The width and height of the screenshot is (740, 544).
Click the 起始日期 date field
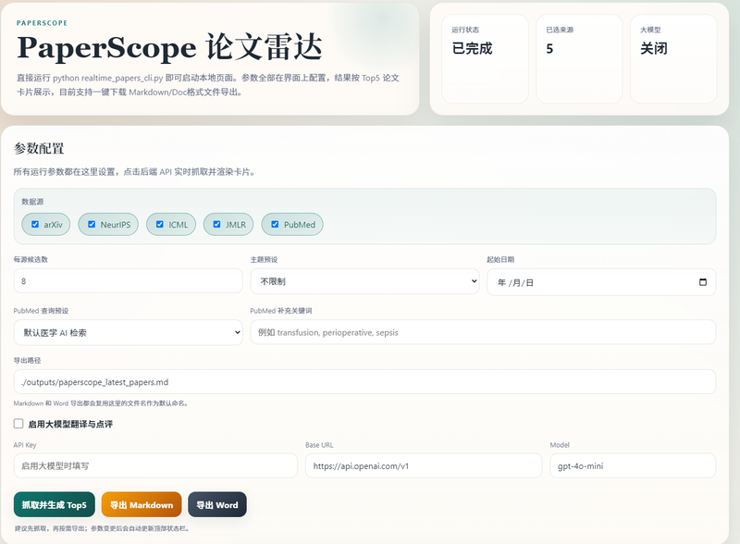(601, 282)
